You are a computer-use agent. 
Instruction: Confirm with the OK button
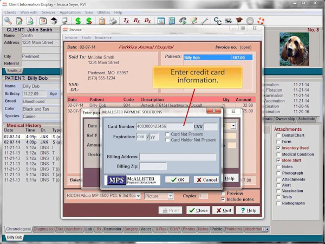click(x=178, y=179)
